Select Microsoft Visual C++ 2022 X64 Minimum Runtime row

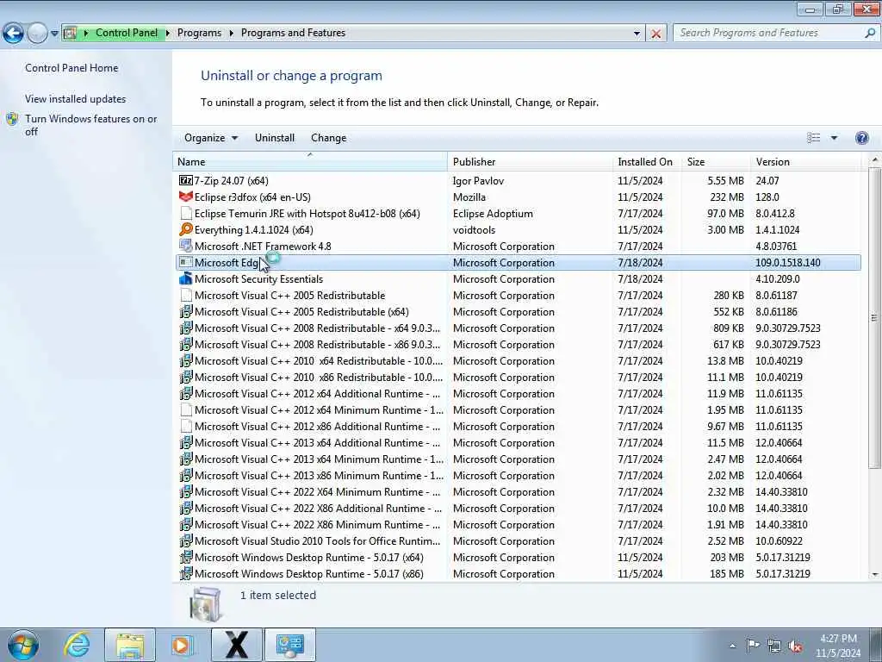(518, 491)
